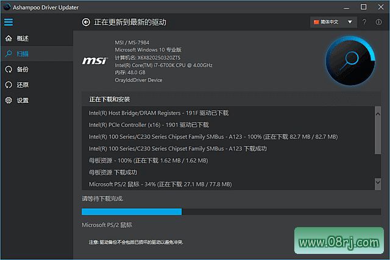The height and width of the screenshot is (260, 390).
Task: Open the info icon at top right
Action: pyautogui.click(x=379, y=22)
